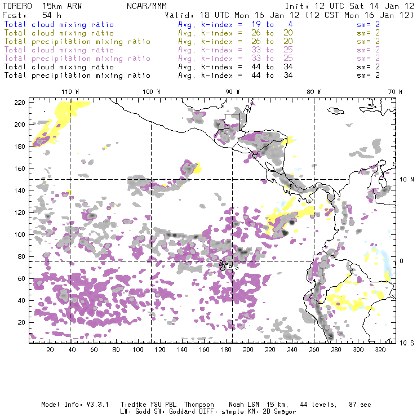Click the x-axis tick label '240'

click(292, 350)
